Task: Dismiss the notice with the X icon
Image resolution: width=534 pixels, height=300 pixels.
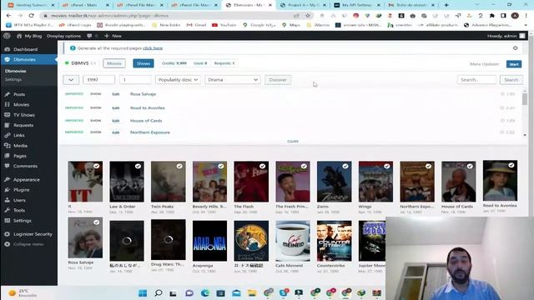Action: tap(516, 48)
